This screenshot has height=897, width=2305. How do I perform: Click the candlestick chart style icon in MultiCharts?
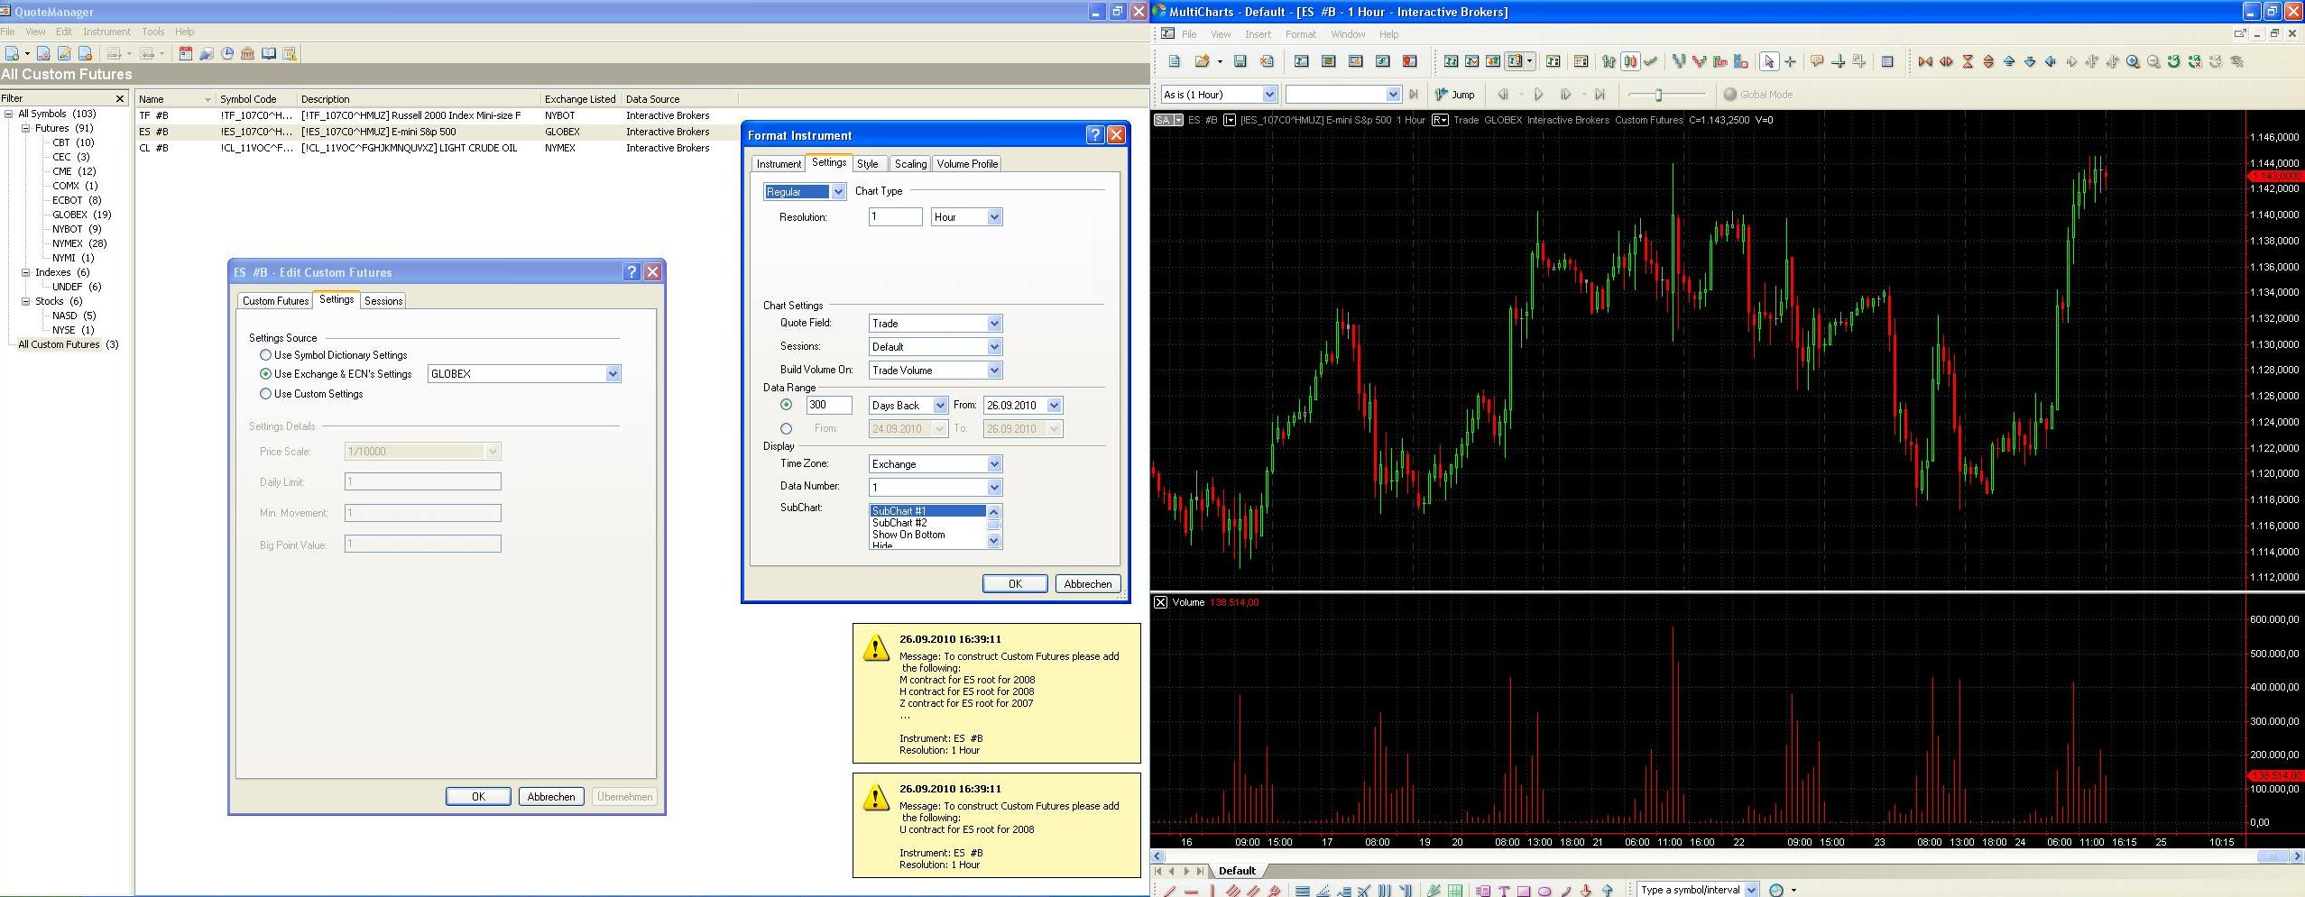tap(1630, 61)
